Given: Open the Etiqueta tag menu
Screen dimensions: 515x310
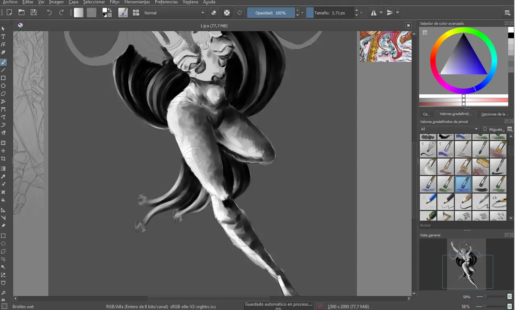Looking at the screenshot, I should pyautogui.click(x=494, y=129).
